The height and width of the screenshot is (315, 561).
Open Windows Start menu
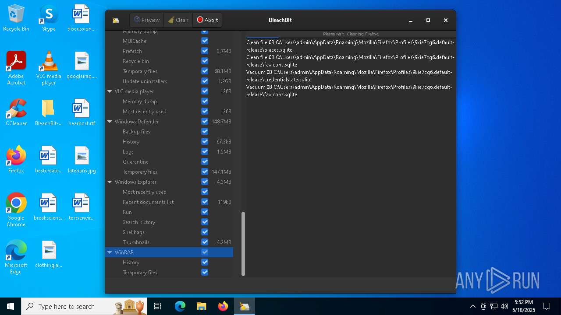tap(11, 306)
